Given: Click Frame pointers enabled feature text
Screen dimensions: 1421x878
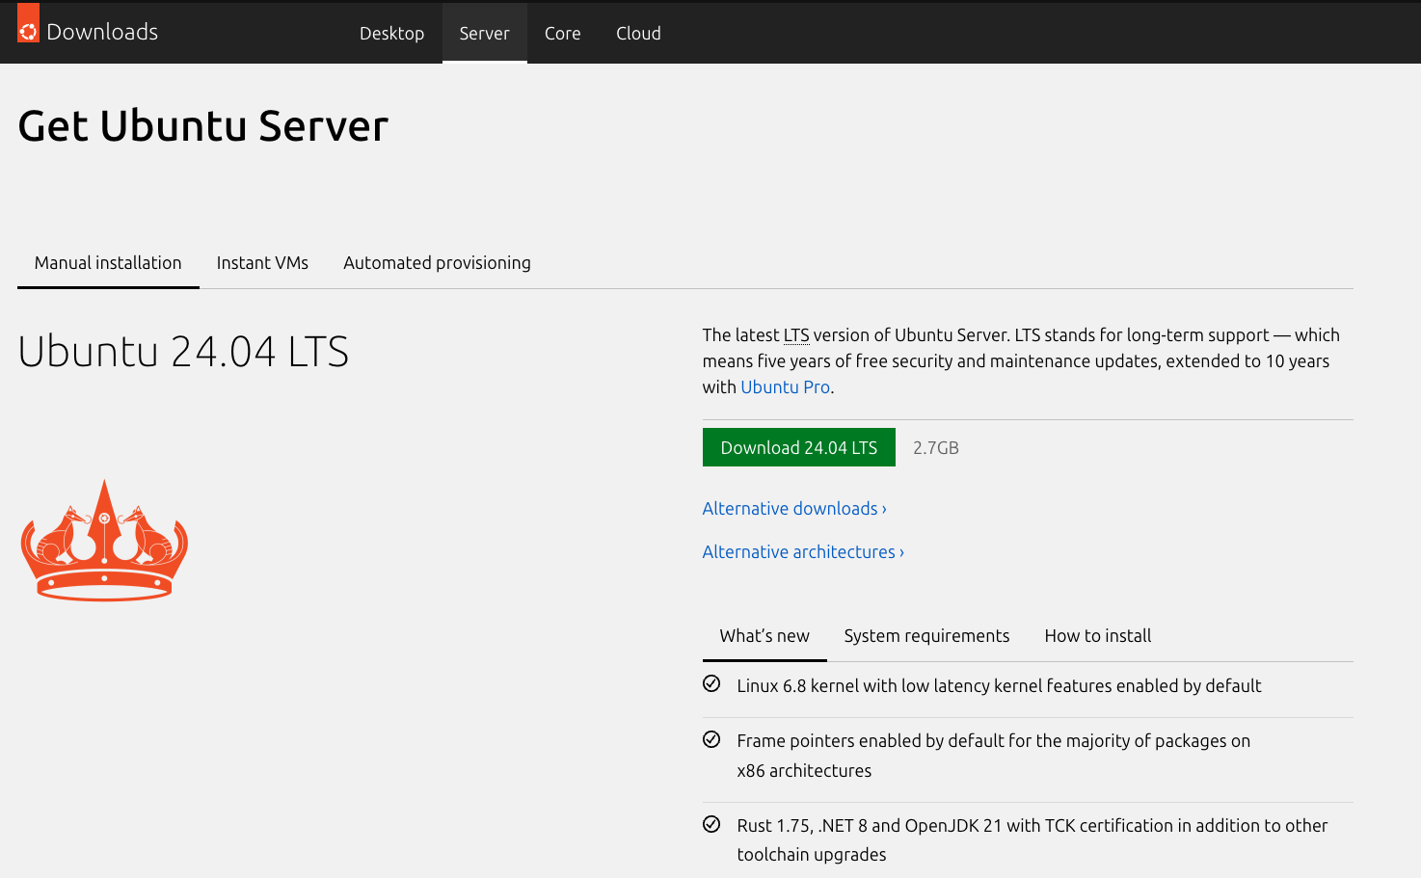Looking at the screenshot, I should tap(993, 756).
